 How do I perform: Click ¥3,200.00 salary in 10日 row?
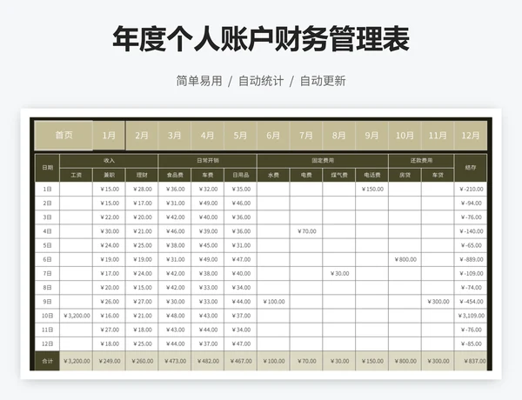(x=77, y=316)
